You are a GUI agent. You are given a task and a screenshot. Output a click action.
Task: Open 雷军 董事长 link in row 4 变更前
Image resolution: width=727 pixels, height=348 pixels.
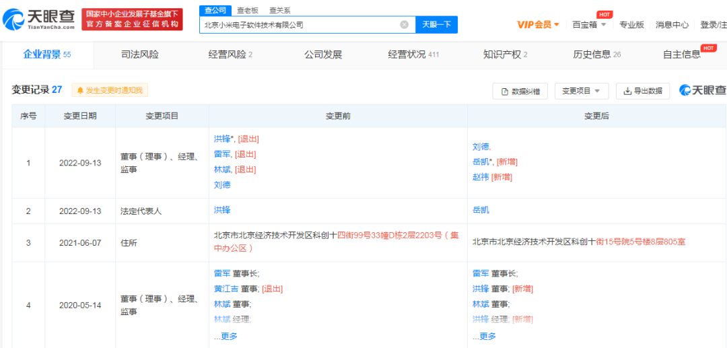pyautogui.click(x=222, y=273)
